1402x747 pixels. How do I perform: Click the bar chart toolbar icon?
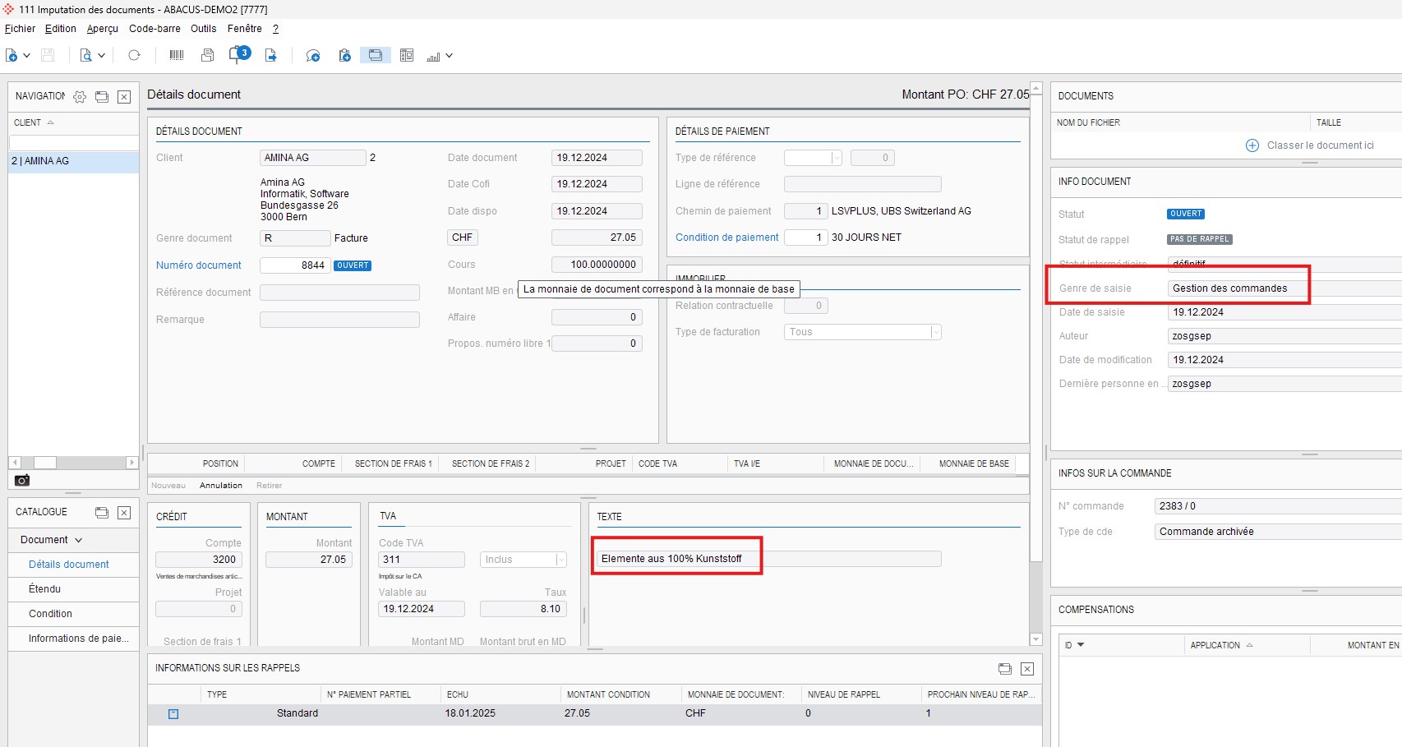433,56
